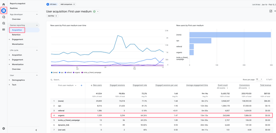
Task: Expand Acquisition under Life cycle
Action: coord(10,55)
